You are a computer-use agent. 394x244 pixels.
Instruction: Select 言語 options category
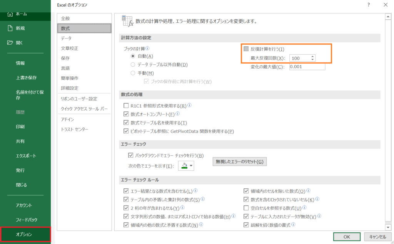coord(84,68)
